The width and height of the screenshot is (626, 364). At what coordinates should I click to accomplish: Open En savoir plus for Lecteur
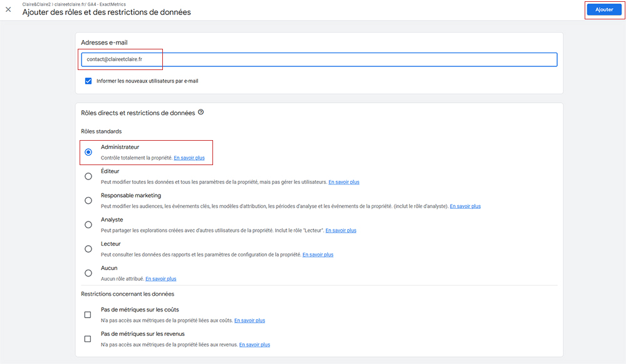pos(318,254)
